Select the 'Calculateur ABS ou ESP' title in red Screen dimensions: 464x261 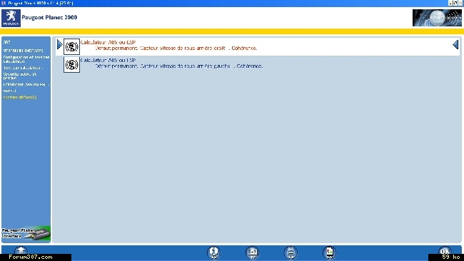(108, 42)
